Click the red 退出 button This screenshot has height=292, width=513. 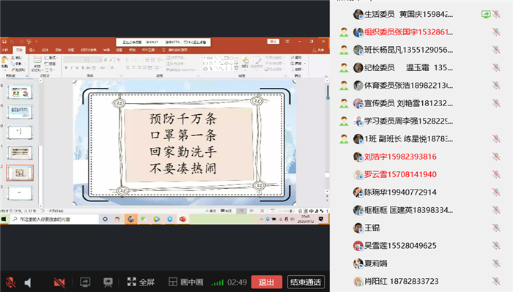click(x=266, y=282)
